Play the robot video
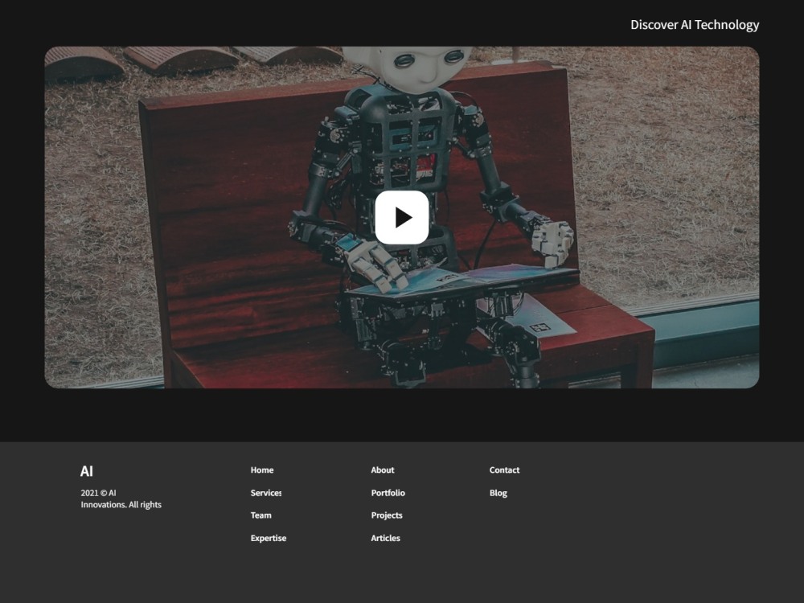804x603 pixels. tap(402, 217)
